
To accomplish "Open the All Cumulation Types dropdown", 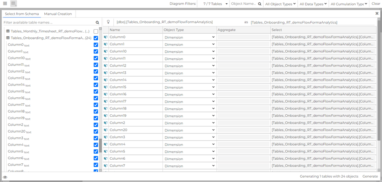I will [x=349, y=4].
